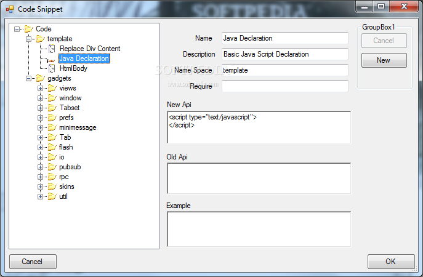Click the Cancel button in GroupBox1
This screenshot has height=277, width=423.
click(384, 41)
